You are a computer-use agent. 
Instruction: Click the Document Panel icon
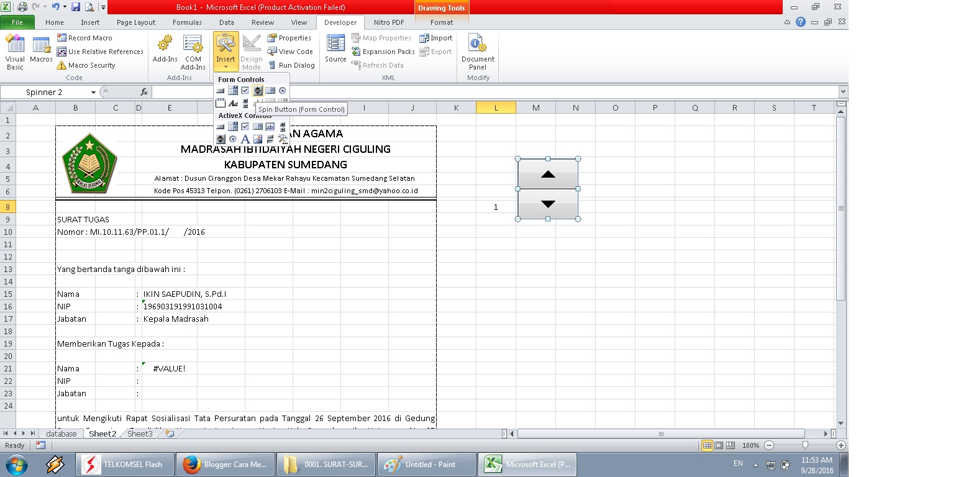point(477,51)
